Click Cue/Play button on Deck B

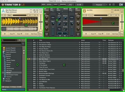click(x=93, y=34)
